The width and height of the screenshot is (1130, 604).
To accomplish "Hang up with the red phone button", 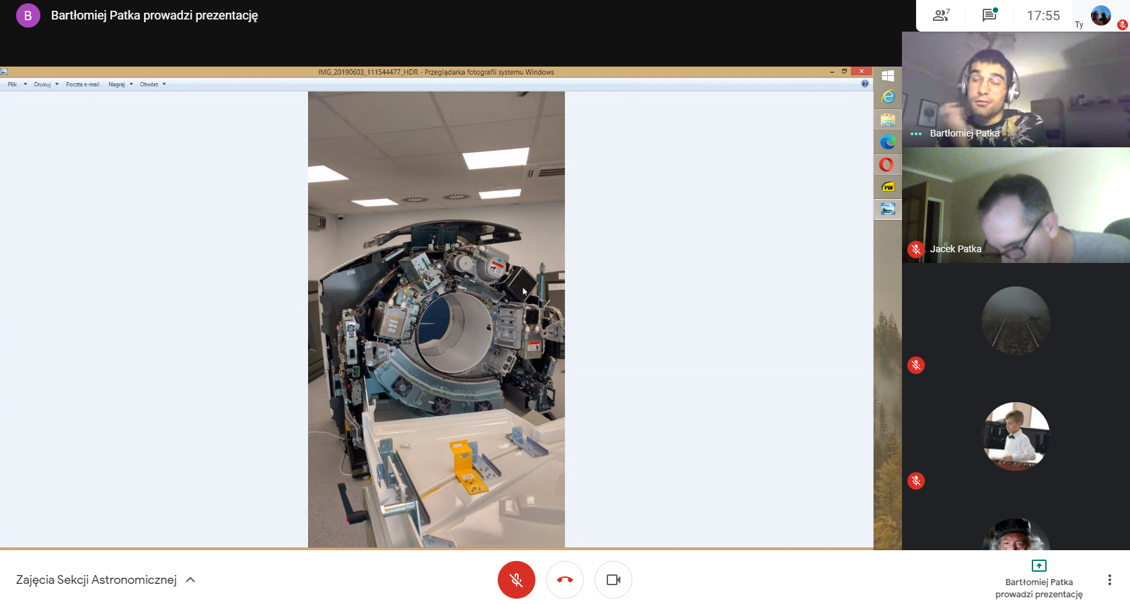I will [564, 580].
